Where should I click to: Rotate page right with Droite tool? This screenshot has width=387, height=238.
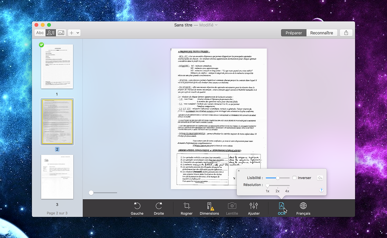pos(159,209)
